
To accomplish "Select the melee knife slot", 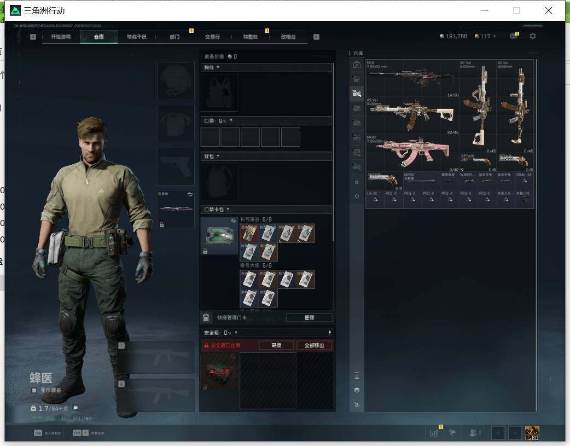I will click(x=176, y=209).
